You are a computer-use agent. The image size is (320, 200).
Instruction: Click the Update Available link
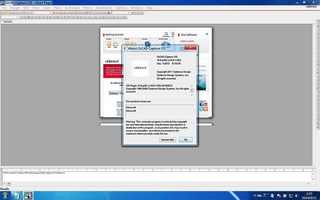point(187,41)
